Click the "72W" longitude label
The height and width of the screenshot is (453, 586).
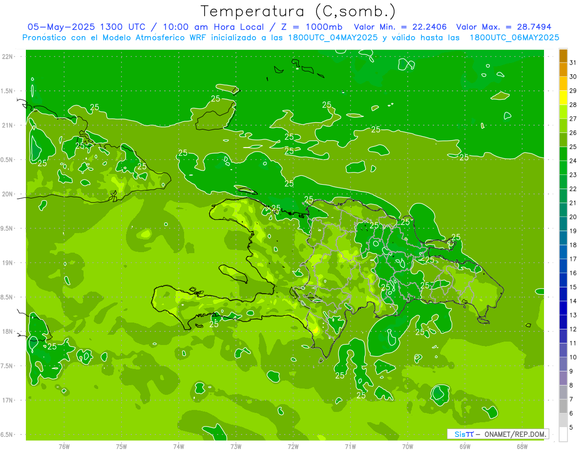tap(293, 447)
